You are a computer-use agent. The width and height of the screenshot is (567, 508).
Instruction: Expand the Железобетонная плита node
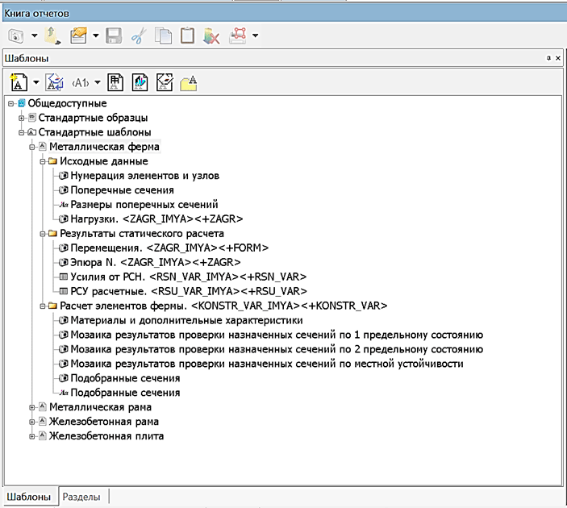pos(33,436)
